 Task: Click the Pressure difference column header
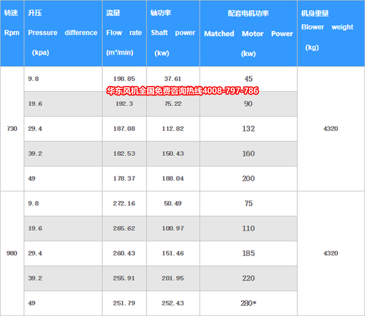point(63,34)
